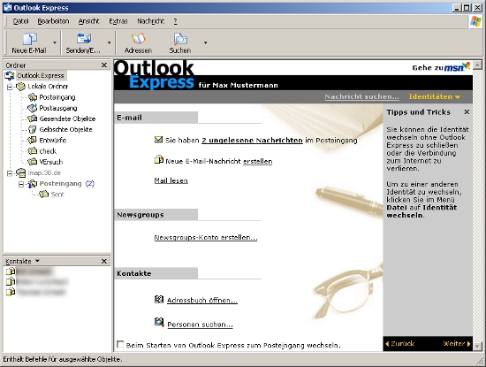Enable switching to Posteingang on startup
This screenshot has width=486, height=367.
tap(120, 344)
